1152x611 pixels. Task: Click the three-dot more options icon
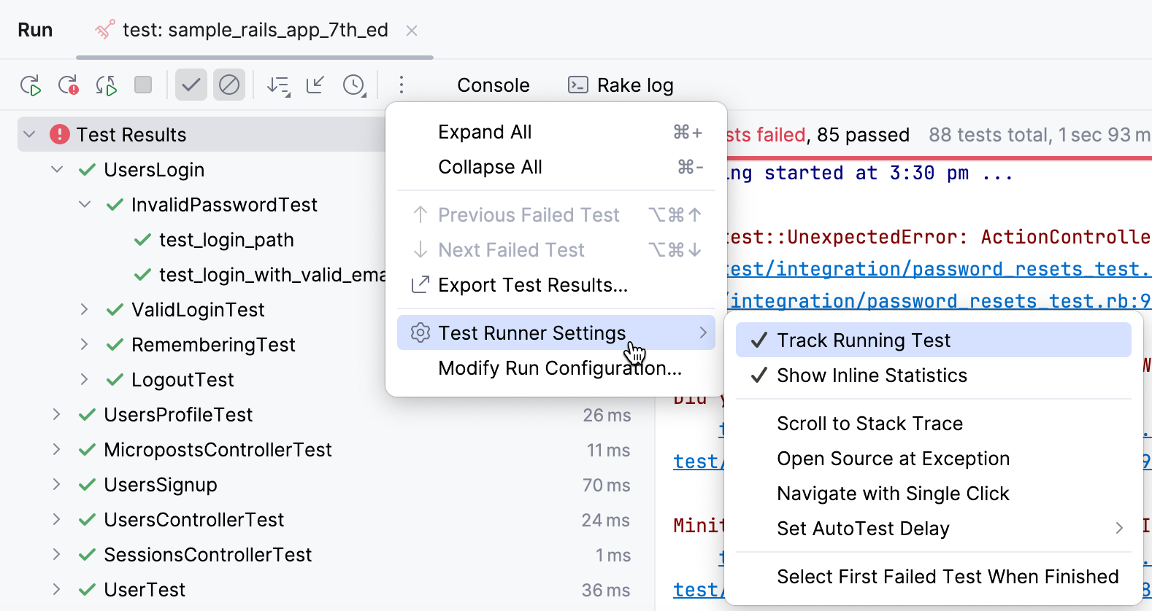coord(401,85)
